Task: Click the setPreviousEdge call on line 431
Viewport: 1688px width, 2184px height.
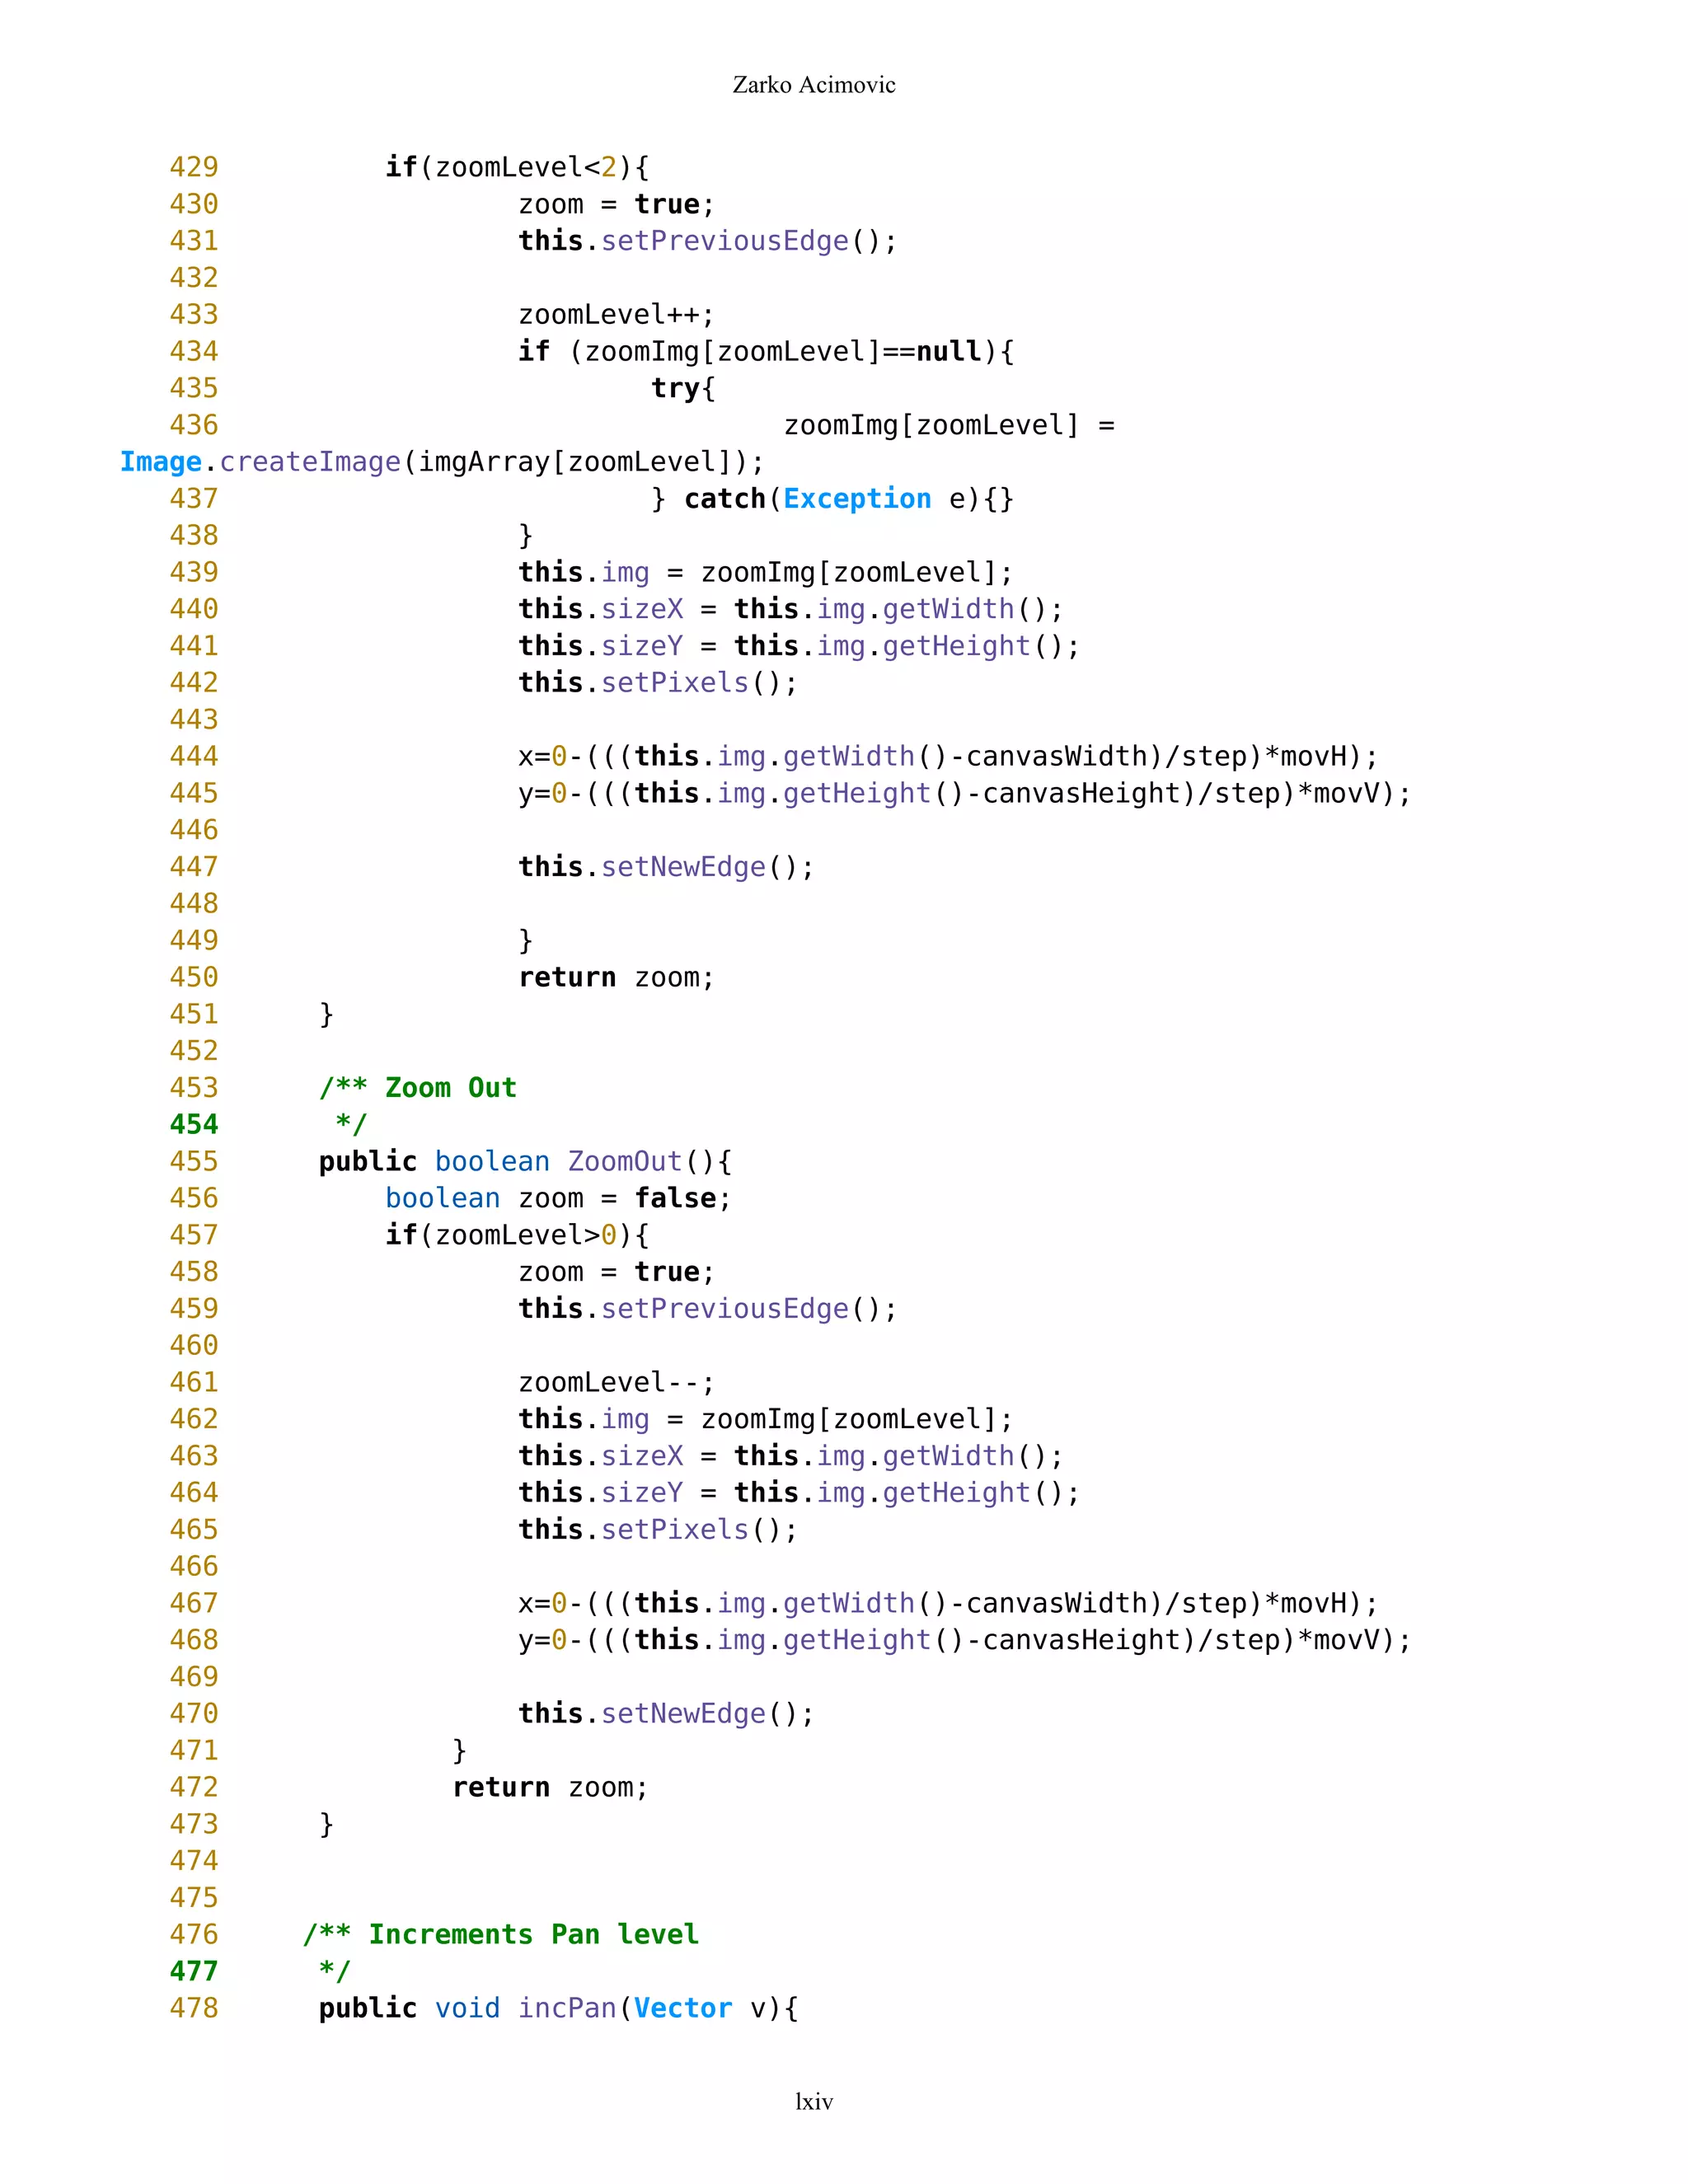Action: coord(724,241)
